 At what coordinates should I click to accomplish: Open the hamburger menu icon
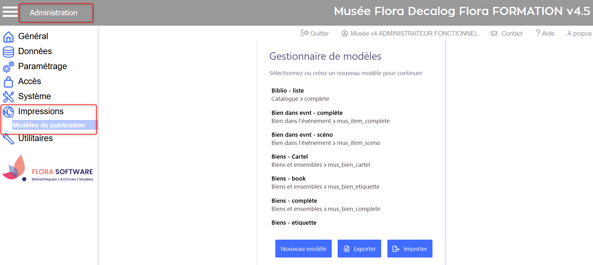click(10, 12)
